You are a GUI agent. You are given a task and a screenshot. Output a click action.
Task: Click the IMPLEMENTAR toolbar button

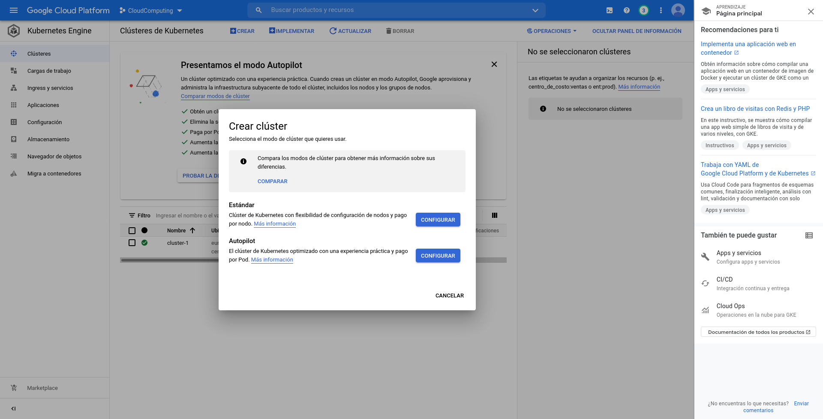[x=291, y=31]
